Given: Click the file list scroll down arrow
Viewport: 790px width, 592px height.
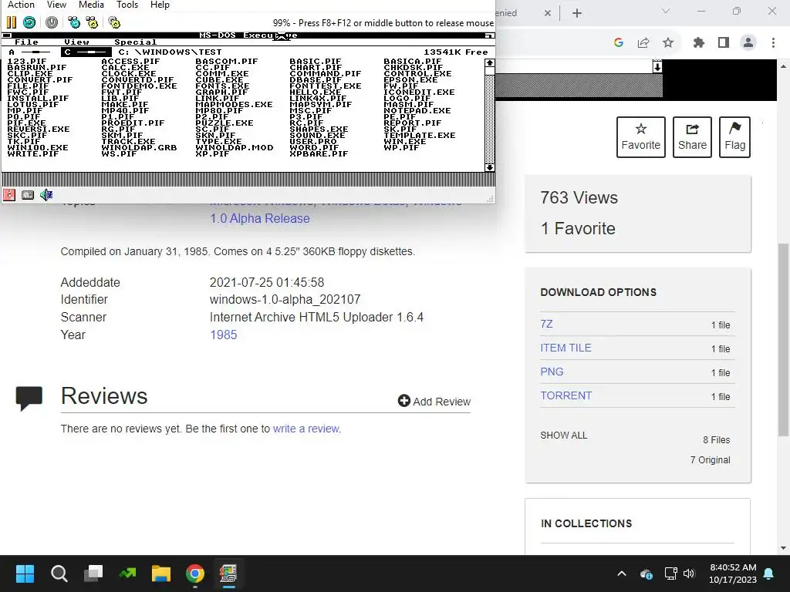Looking at the screenshot, I should 489,167.
